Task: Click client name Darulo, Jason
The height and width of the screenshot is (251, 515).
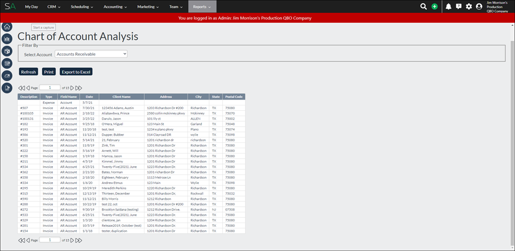Action: pos(111,119)
